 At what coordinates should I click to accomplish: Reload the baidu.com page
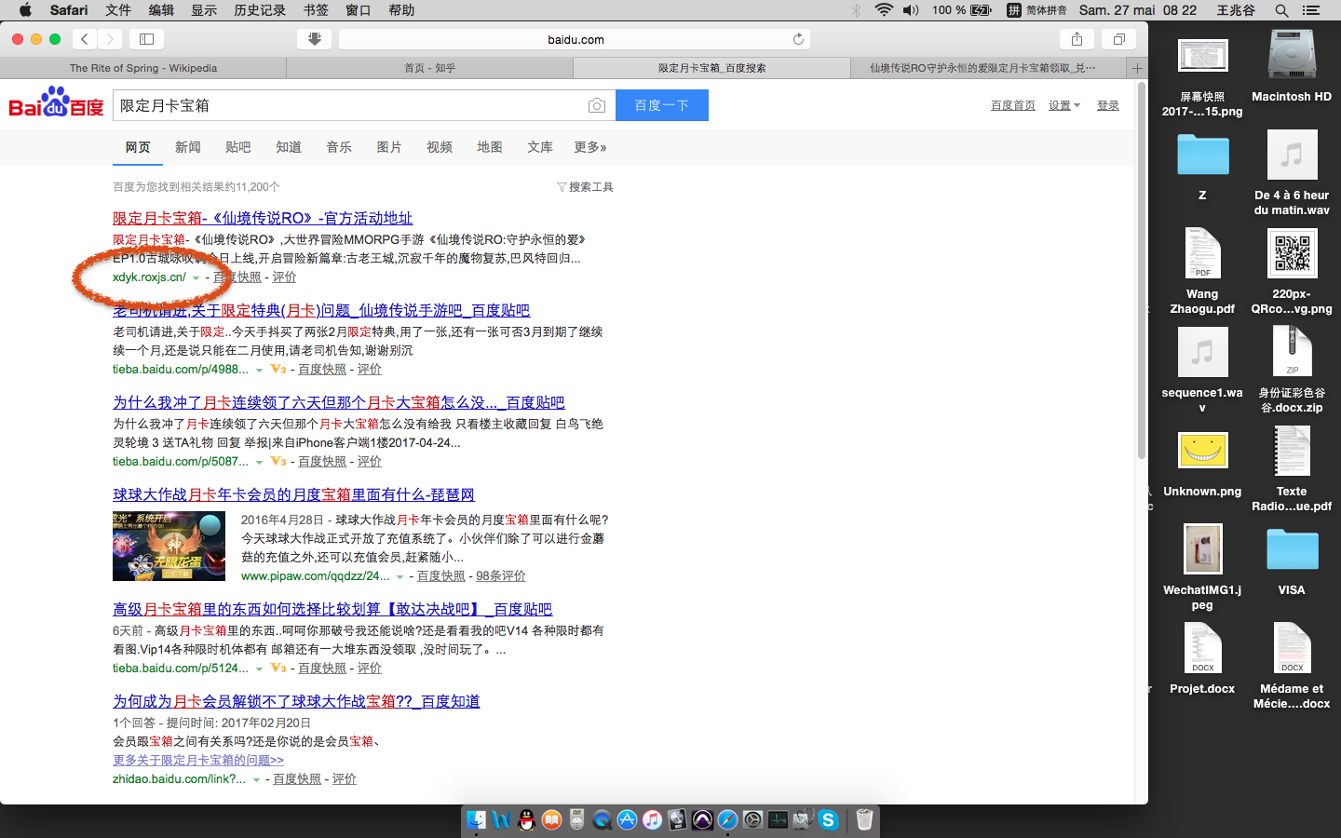798,39
